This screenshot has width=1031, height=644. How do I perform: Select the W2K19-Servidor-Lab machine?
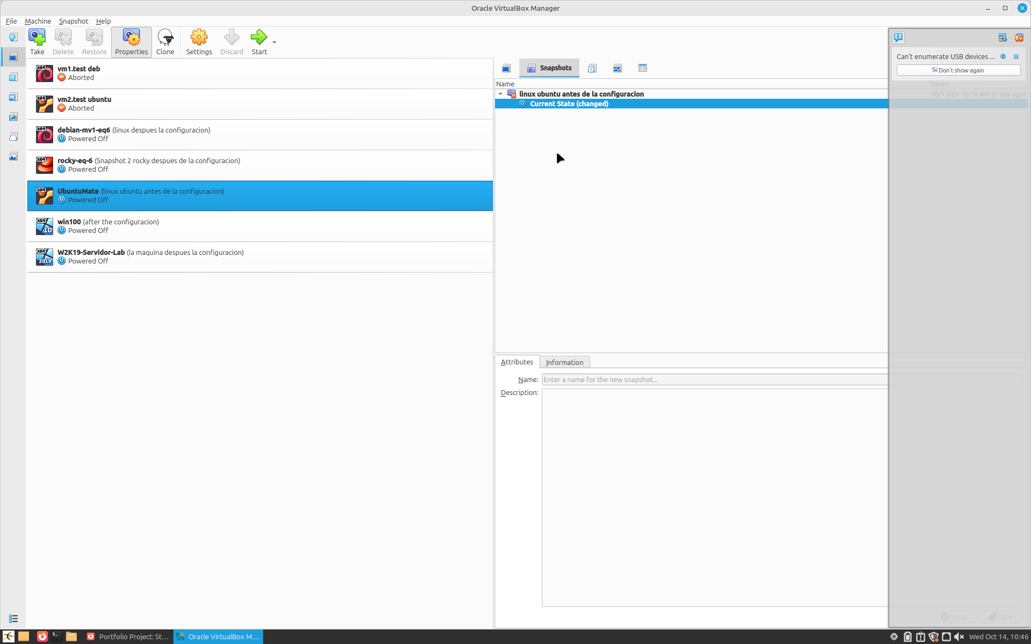(x=260, y=257)
